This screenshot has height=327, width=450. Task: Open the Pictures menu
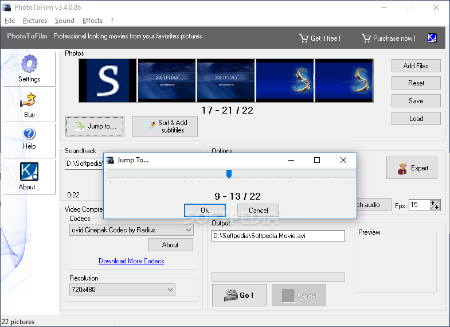(35, 21)
